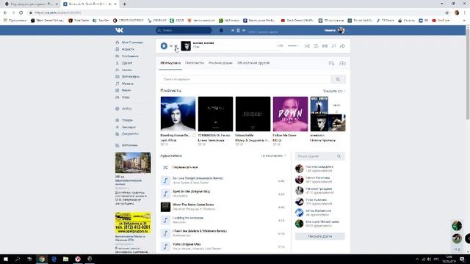The width and height of the screenshot is (470, 264).
Task: Open Друзья in the left sidebar
Action: pos(124,63)
